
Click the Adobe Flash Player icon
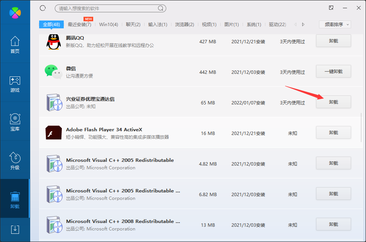coord(54,133)
